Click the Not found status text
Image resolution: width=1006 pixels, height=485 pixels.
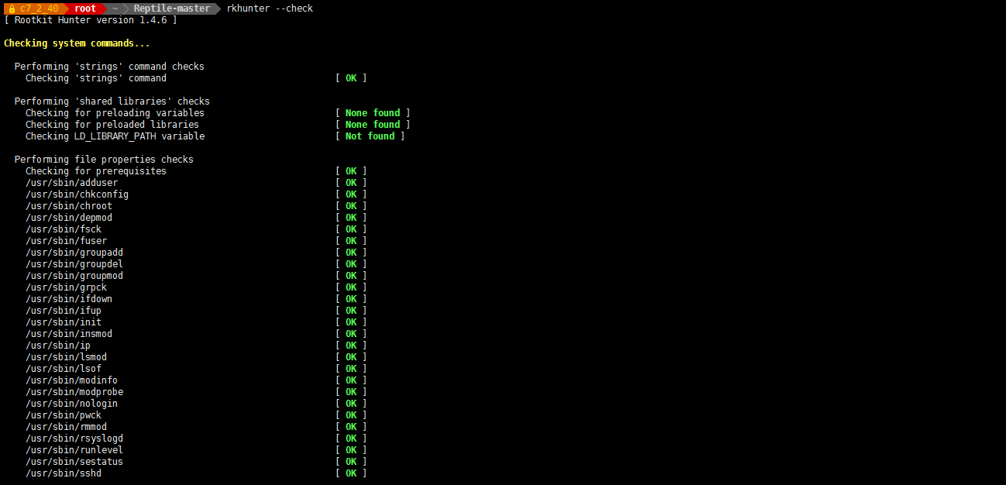click(x=370, y=136)
